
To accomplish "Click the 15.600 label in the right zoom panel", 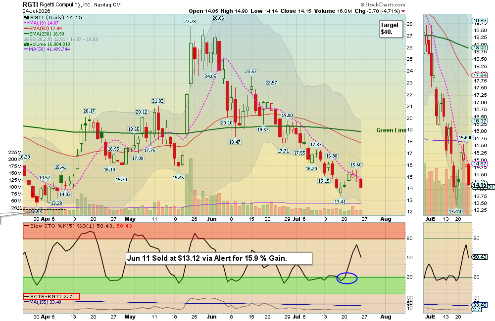I will click(465, 138).
